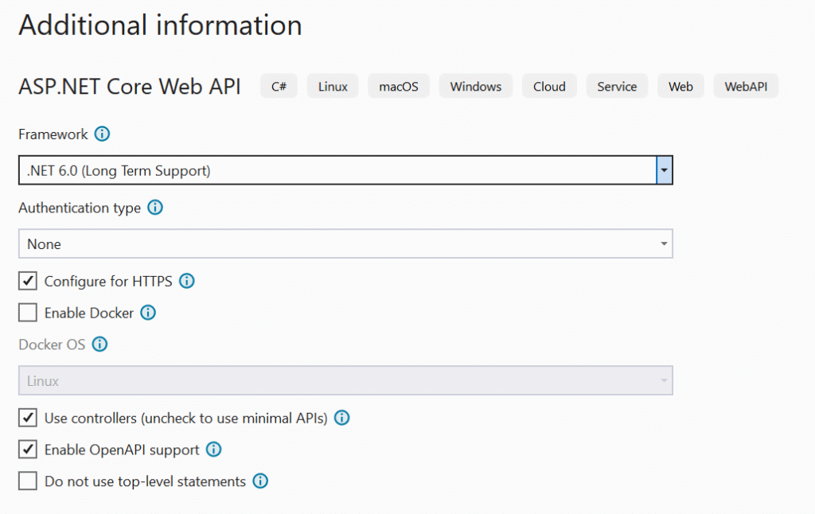Enable Docker checkbox
Screen dimensions: 815x514
28,313
